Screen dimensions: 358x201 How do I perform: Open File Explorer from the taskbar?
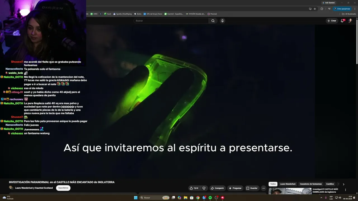point(185,198)
